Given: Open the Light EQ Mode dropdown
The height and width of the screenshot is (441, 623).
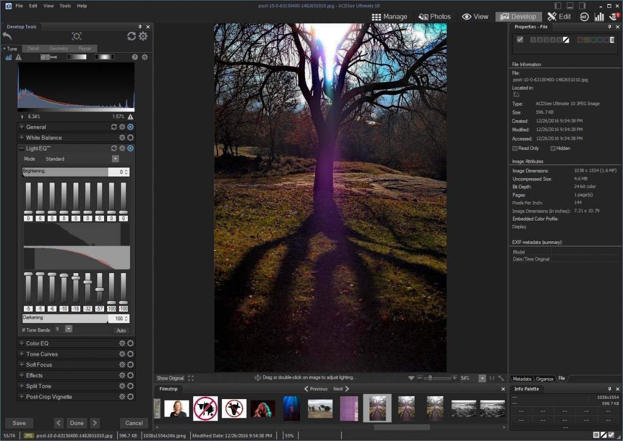Looking at the screenshot, I should click(x=115, y=159).
